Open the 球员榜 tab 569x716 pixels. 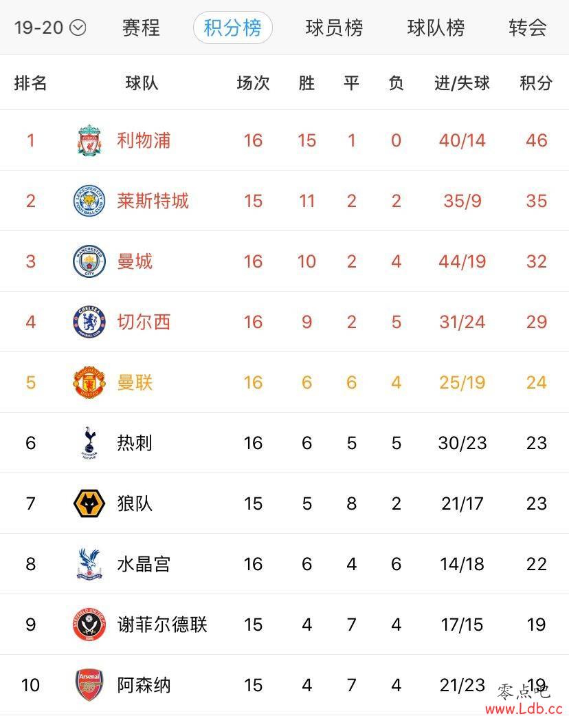tap(334, 28)
